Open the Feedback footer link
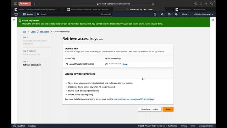Screen dimensions: 227x128 click(x=32, y=126)
